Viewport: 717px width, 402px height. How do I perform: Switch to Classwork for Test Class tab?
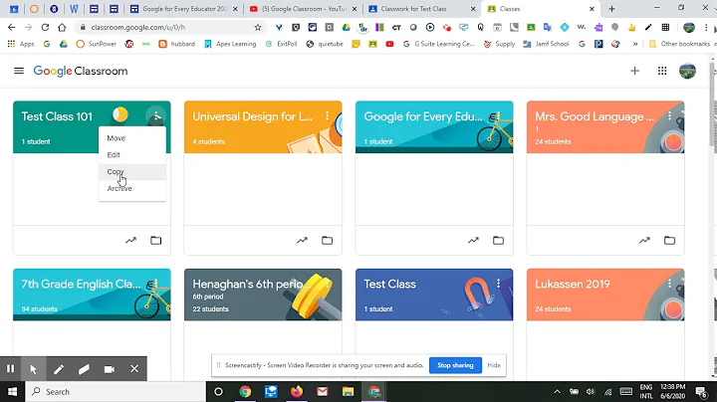point(422,9)
